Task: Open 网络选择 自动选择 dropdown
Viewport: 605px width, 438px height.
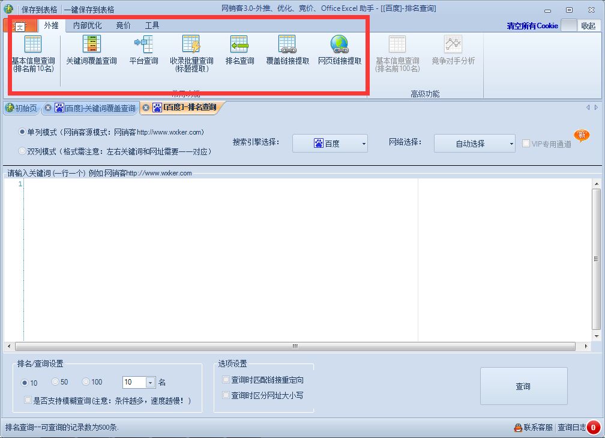Action: [x=475, y=143]
